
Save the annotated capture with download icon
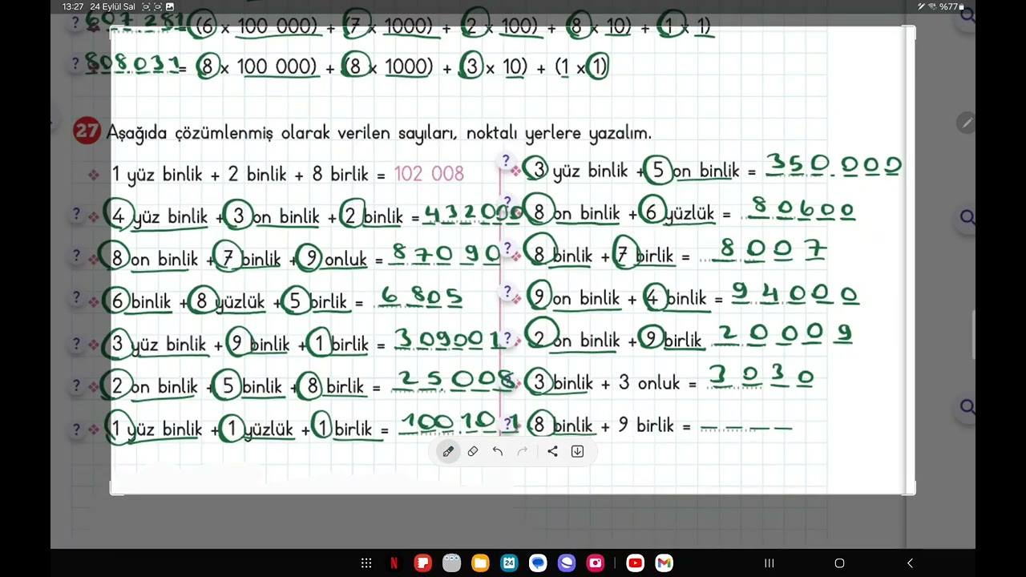[x=577, y=451]
